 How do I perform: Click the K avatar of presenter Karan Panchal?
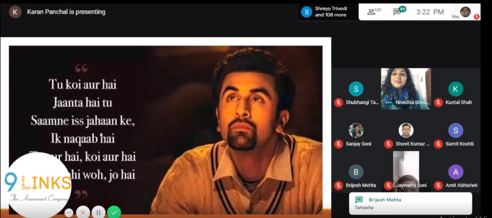pyautogui.click(x=15, y=12)
